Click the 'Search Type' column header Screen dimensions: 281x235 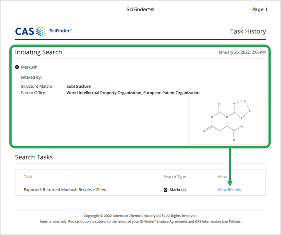click(x=175, y=177)
